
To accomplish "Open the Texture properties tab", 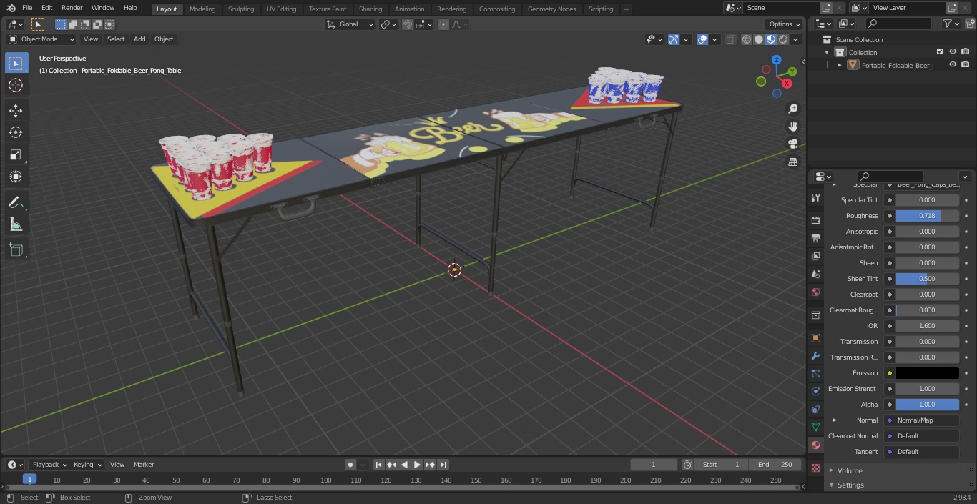I will [x=815, y=468].
